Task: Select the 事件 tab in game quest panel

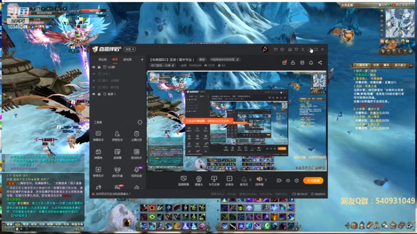Action: (386, 65)
